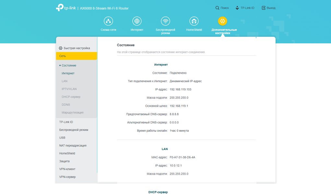Open the Беспроводной режим Wi-Fi icon
Screen dimensions: 331x194
pyautogui.click(x=165, y=21)
